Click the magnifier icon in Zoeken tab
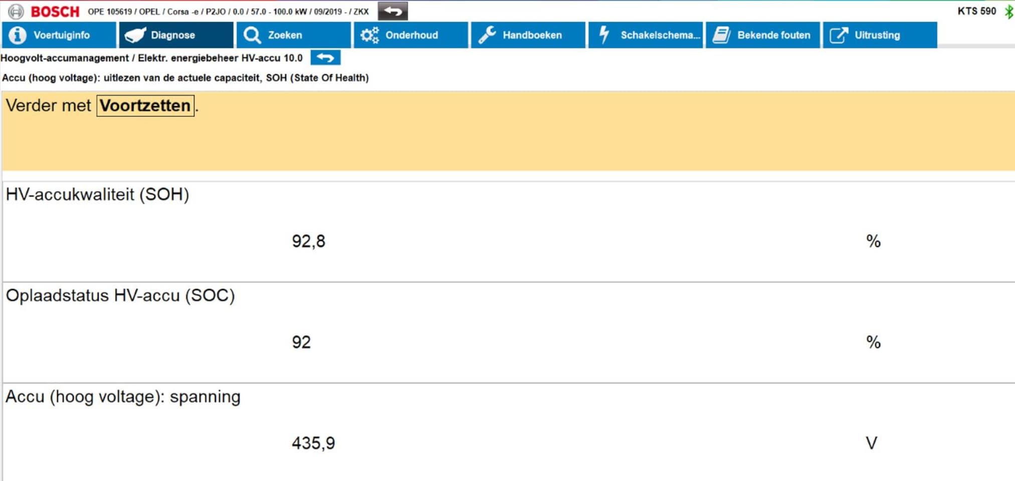1015x481 pixels. (x=252, y=35)
